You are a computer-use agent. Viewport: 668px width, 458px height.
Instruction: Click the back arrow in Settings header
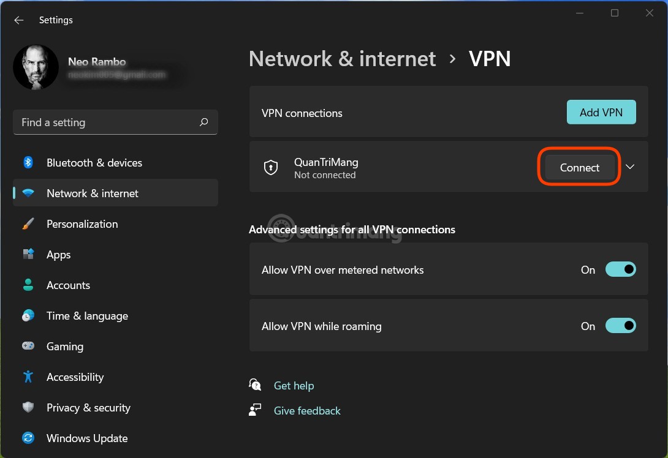[x=19, y=20]
